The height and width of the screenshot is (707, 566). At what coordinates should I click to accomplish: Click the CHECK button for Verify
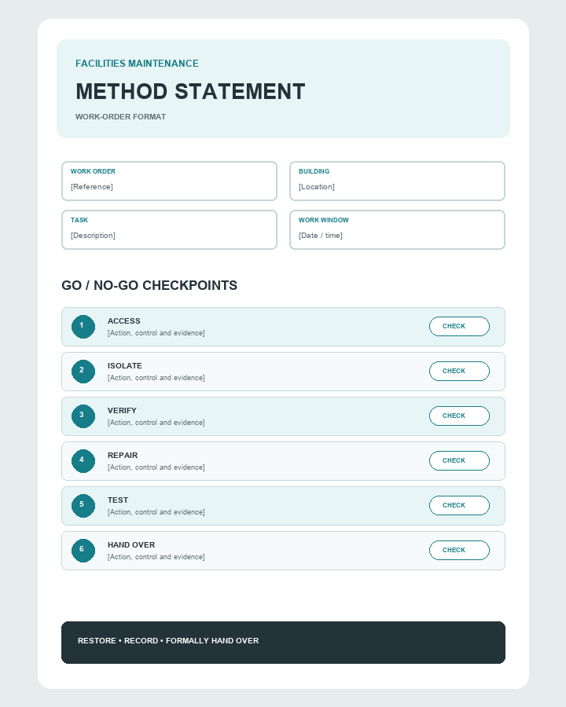point(459,416)
